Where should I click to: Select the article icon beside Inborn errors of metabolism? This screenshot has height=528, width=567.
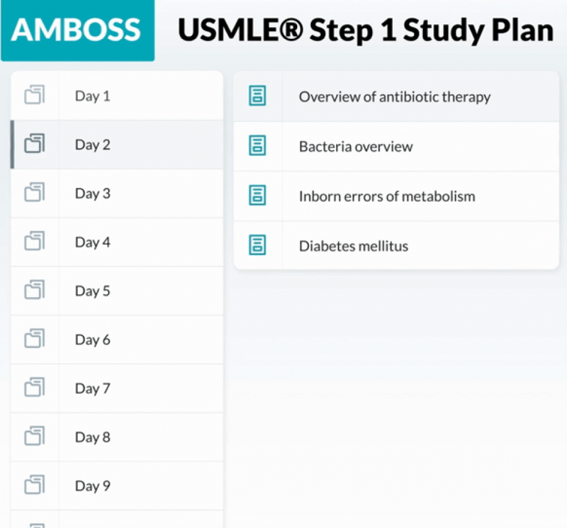(259, 196)
